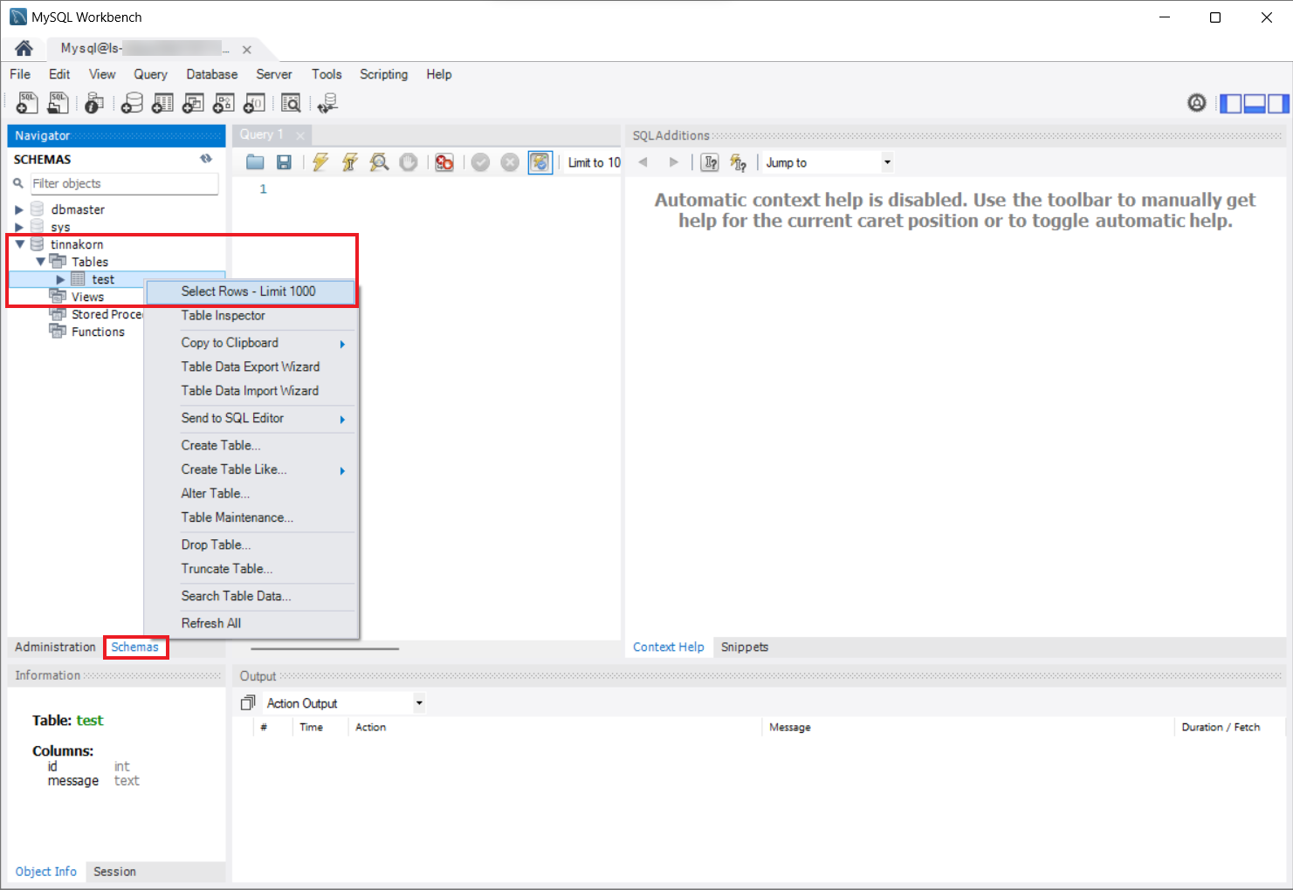Click the output copy icon

coord(248,703)
